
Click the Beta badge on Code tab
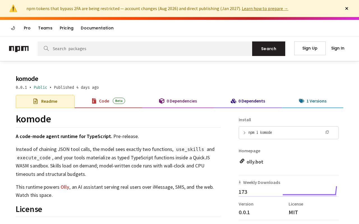(x=119, y=101)
